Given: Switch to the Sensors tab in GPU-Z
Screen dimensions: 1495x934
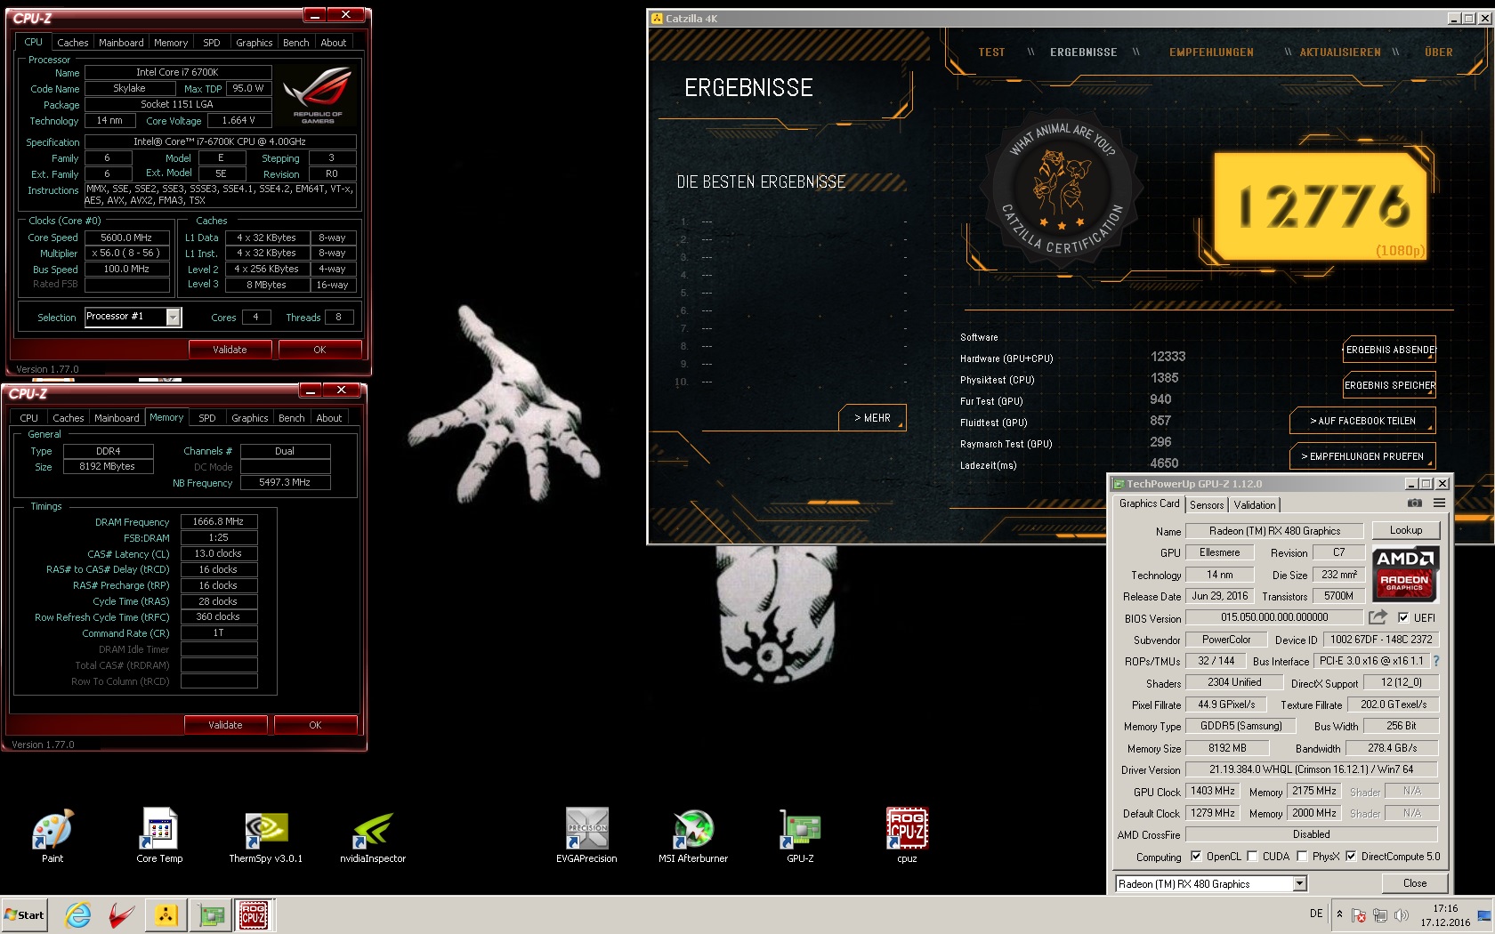Looking at the screenshot, I should (x=1207, y=504).
